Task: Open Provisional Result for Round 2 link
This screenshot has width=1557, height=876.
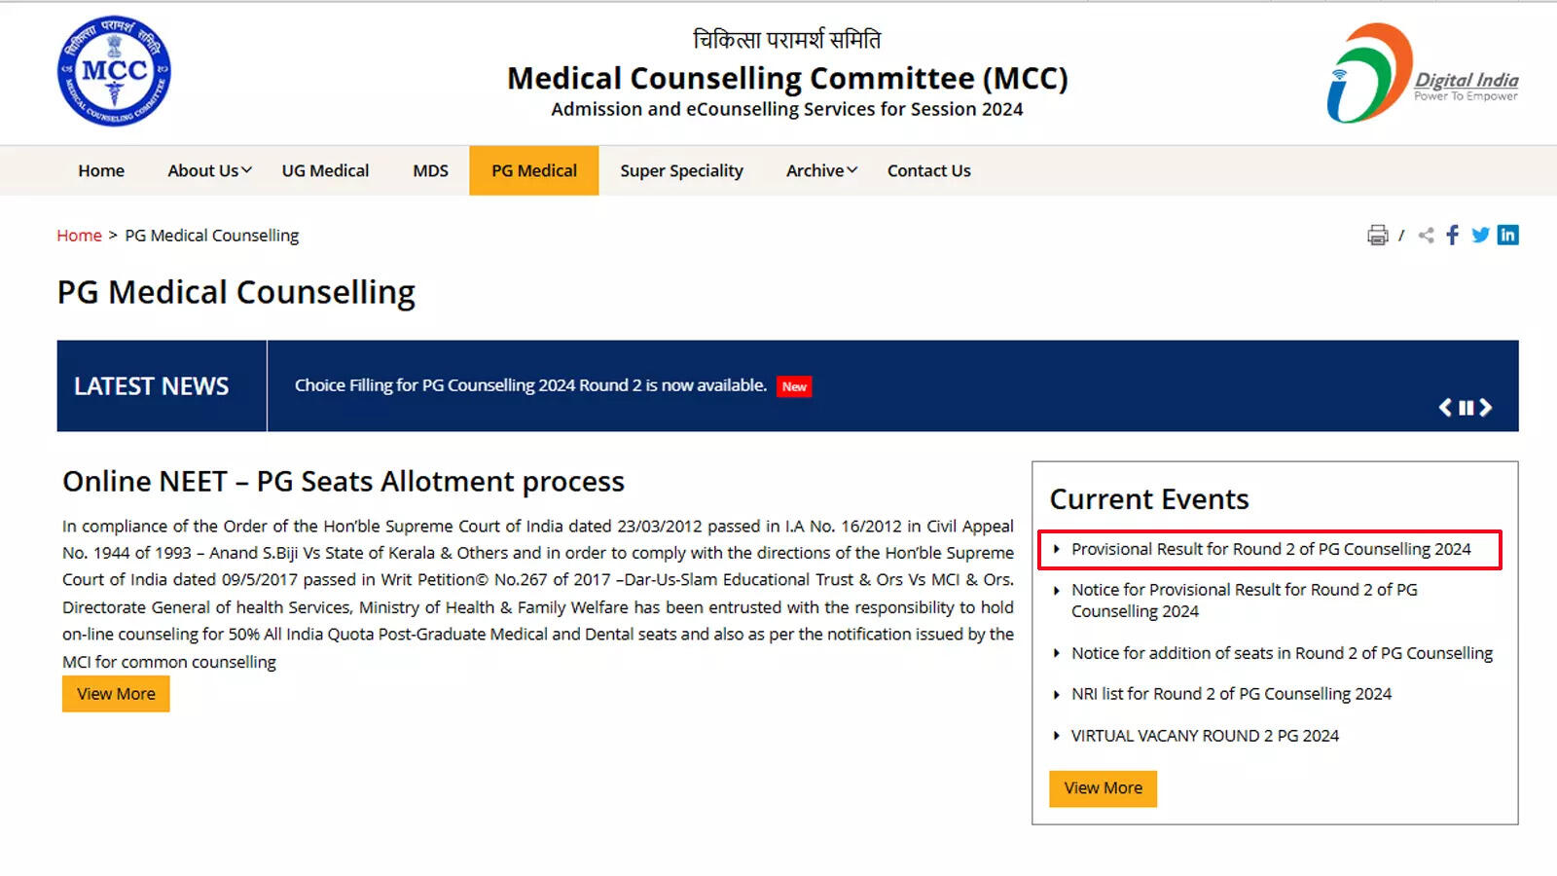Action: tap(1271, 548)
